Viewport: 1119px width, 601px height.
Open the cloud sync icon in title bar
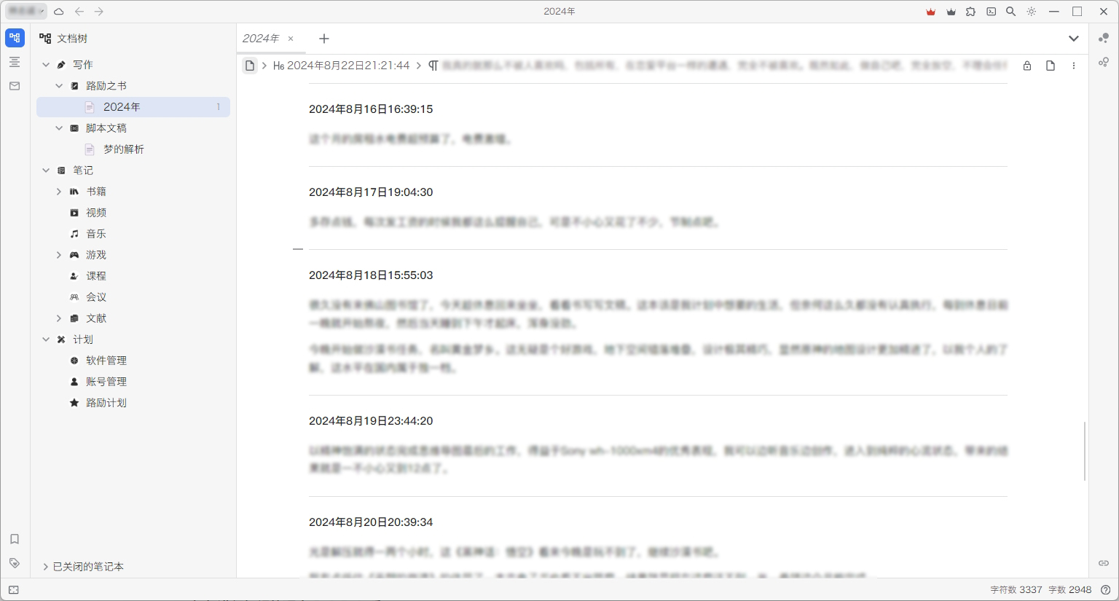point(59,12)
